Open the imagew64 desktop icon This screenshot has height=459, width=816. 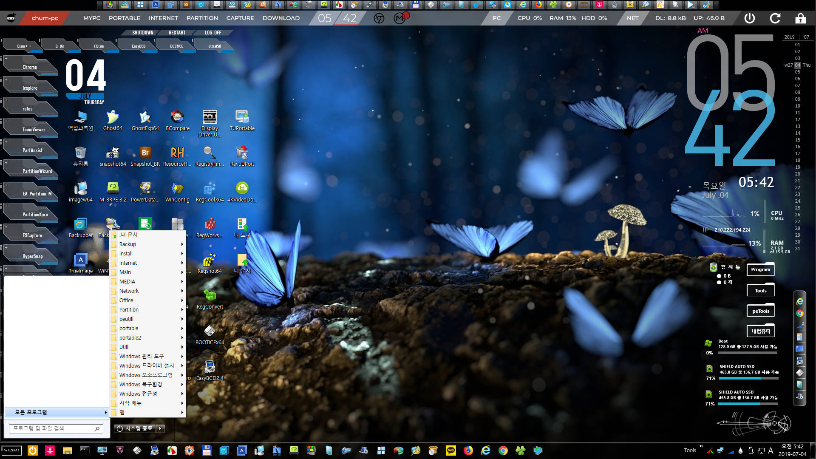[x=80, y=192]
